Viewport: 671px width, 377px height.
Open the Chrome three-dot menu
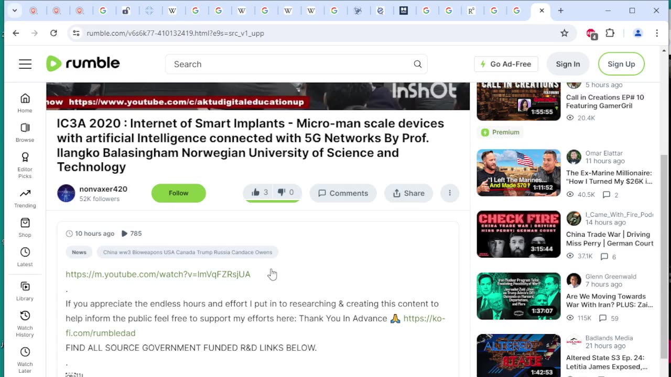657,33
